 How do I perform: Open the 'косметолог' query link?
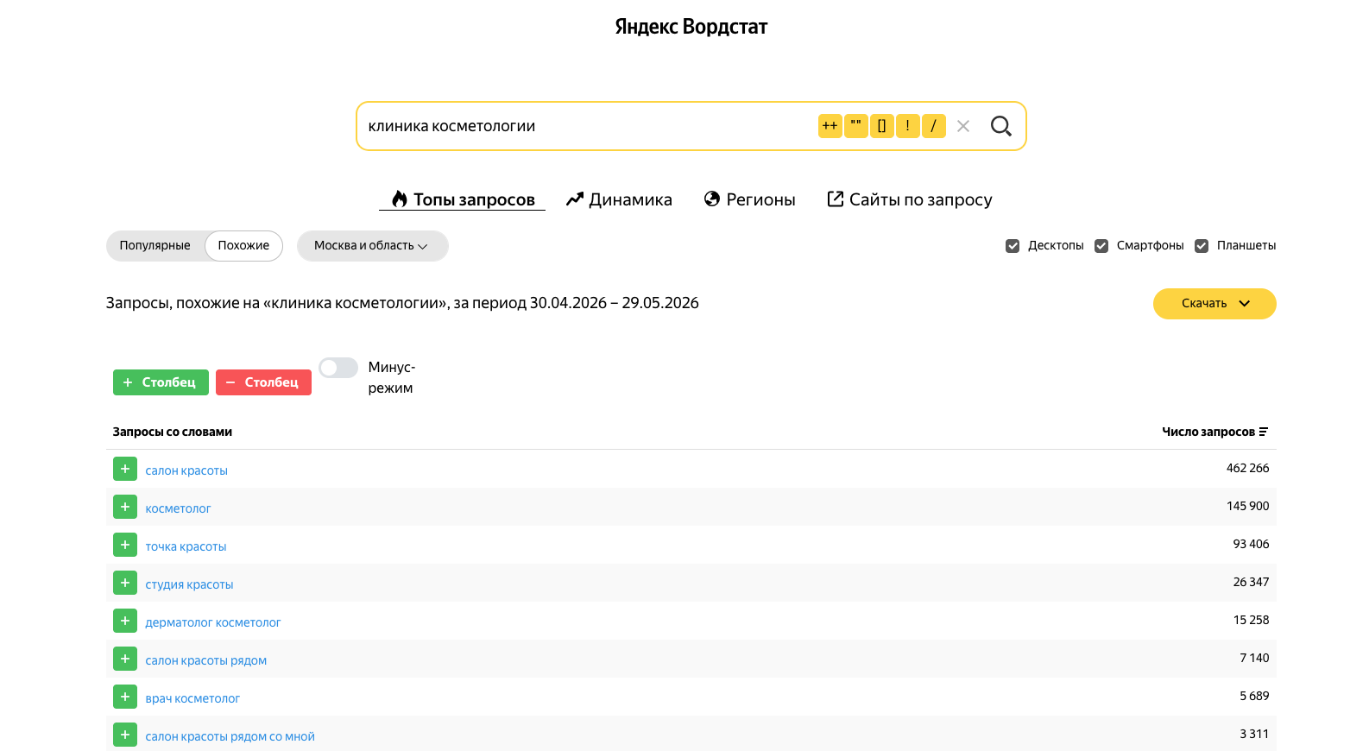(x=178, y=508)
